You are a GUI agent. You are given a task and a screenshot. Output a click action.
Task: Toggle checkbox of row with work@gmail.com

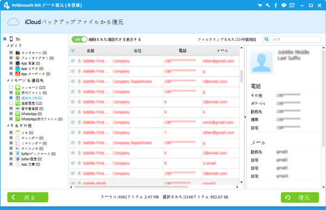[x=73, y=122]
